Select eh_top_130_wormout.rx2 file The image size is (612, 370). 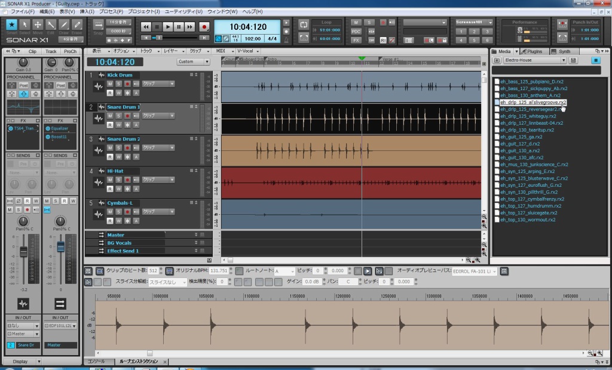[528, 220]
